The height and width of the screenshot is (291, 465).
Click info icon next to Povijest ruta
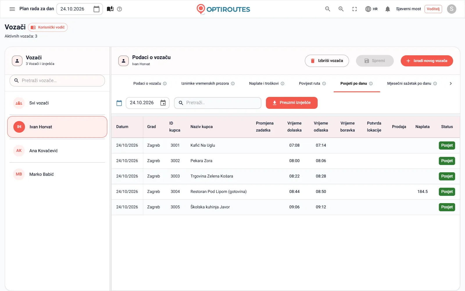point(324,84)
